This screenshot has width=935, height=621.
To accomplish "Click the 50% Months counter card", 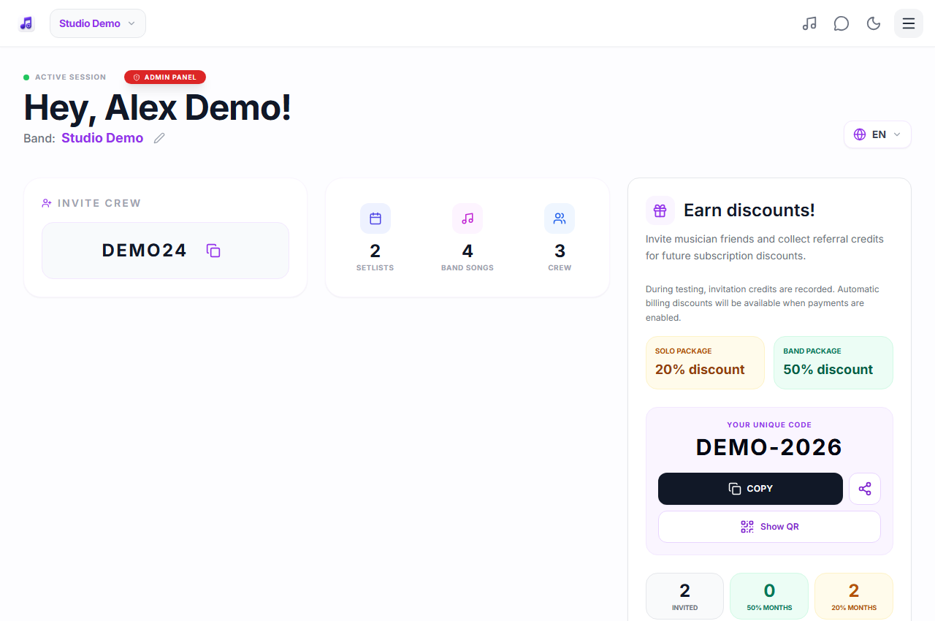I will [769, 596].
